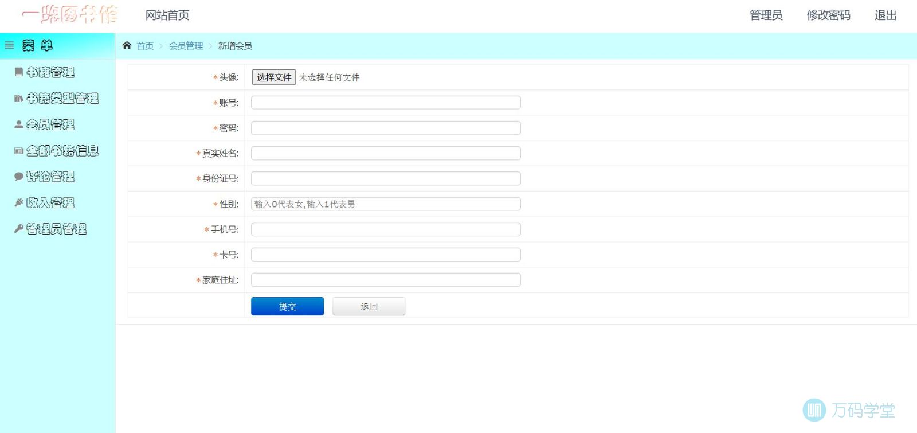Open 收入管理 sidebar item
Screen dimensions: 917x433
[x=50, y=202]
